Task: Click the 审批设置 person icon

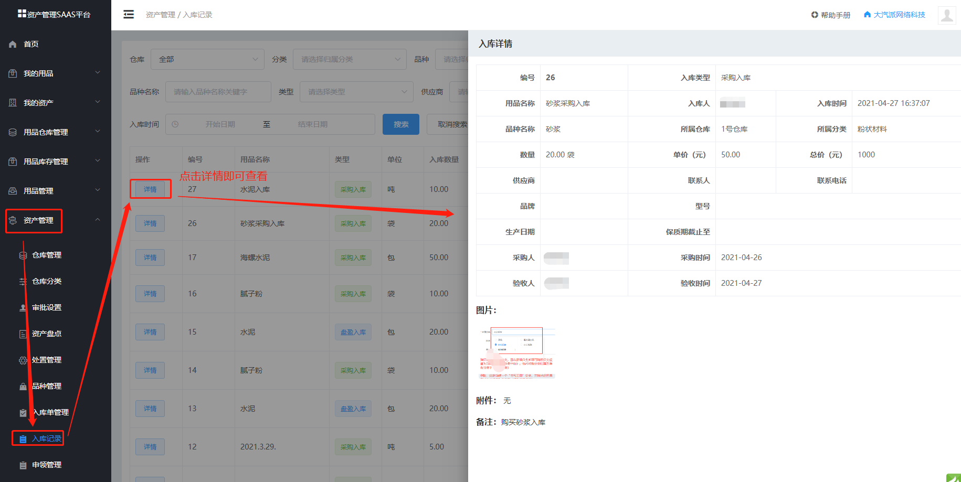Action: click(x=23, y=308)
